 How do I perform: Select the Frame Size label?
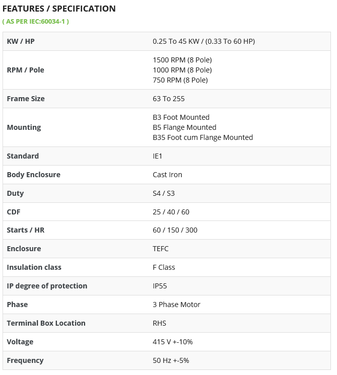pyautogui.click(x=26, y=99)
